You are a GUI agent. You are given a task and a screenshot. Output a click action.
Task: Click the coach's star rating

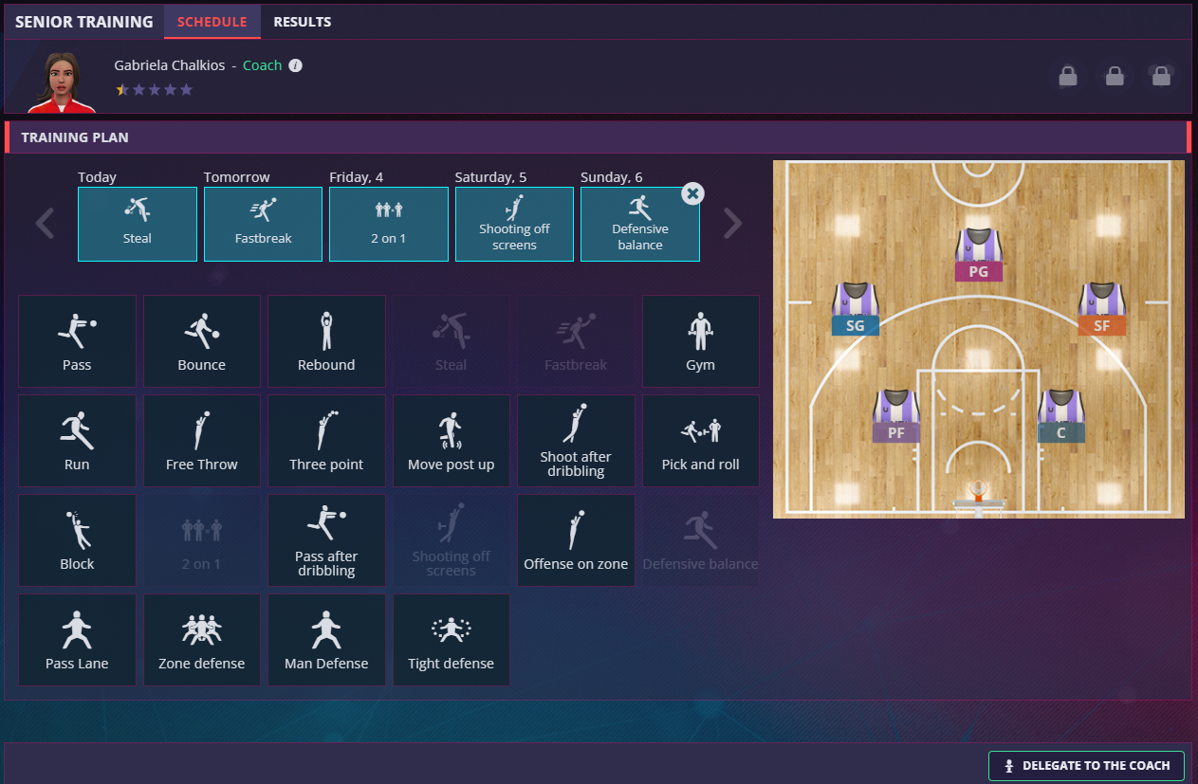pyautogui.click(x=154, y=90)
